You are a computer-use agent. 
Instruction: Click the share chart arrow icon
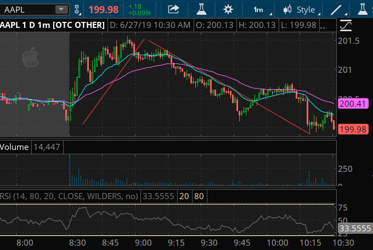(x=173, y=9)
